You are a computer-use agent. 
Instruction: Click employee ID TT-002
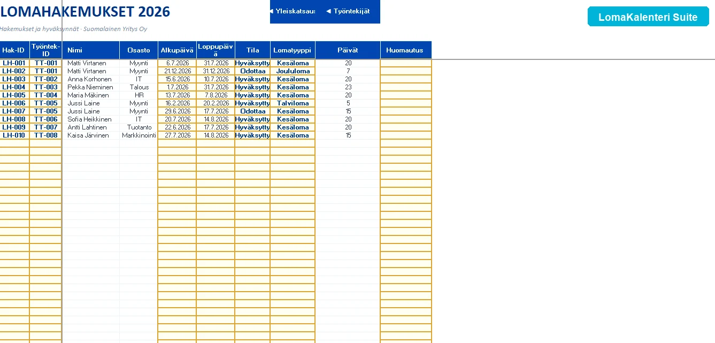point(46,79)
